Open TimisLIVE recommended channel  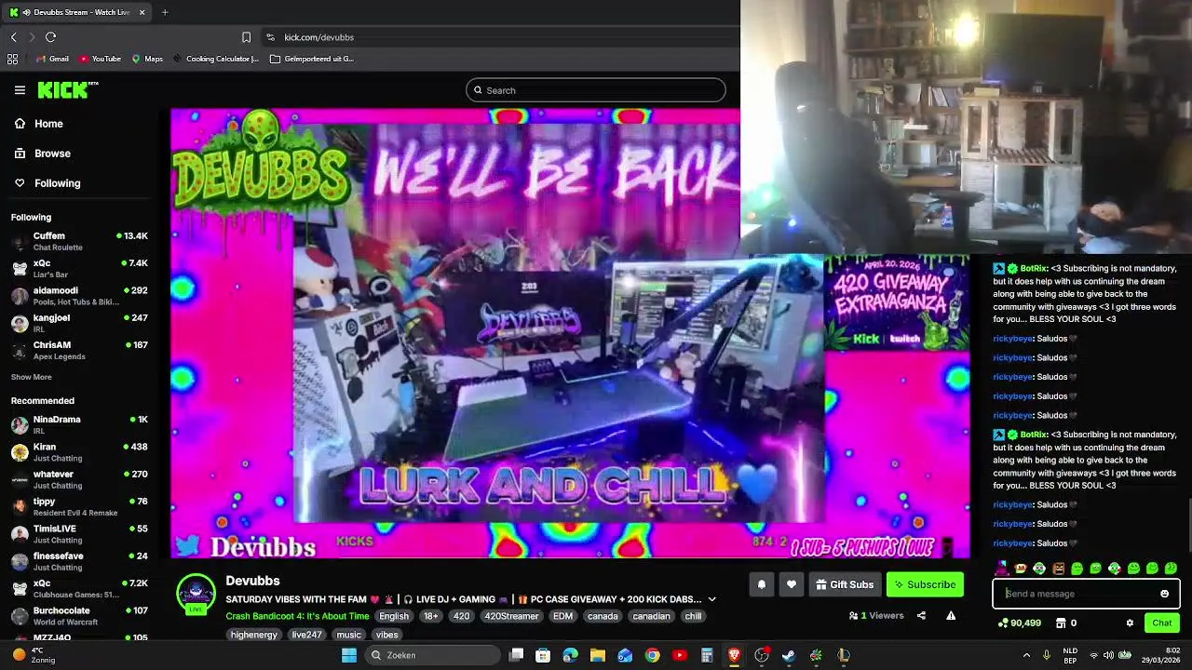[x=79, y=534]
